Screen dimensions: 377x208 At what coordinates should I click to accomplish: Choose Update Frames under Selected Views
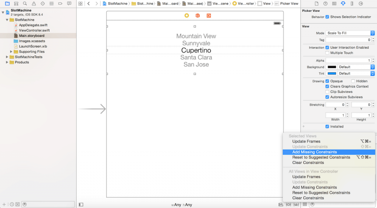(329, 141)
